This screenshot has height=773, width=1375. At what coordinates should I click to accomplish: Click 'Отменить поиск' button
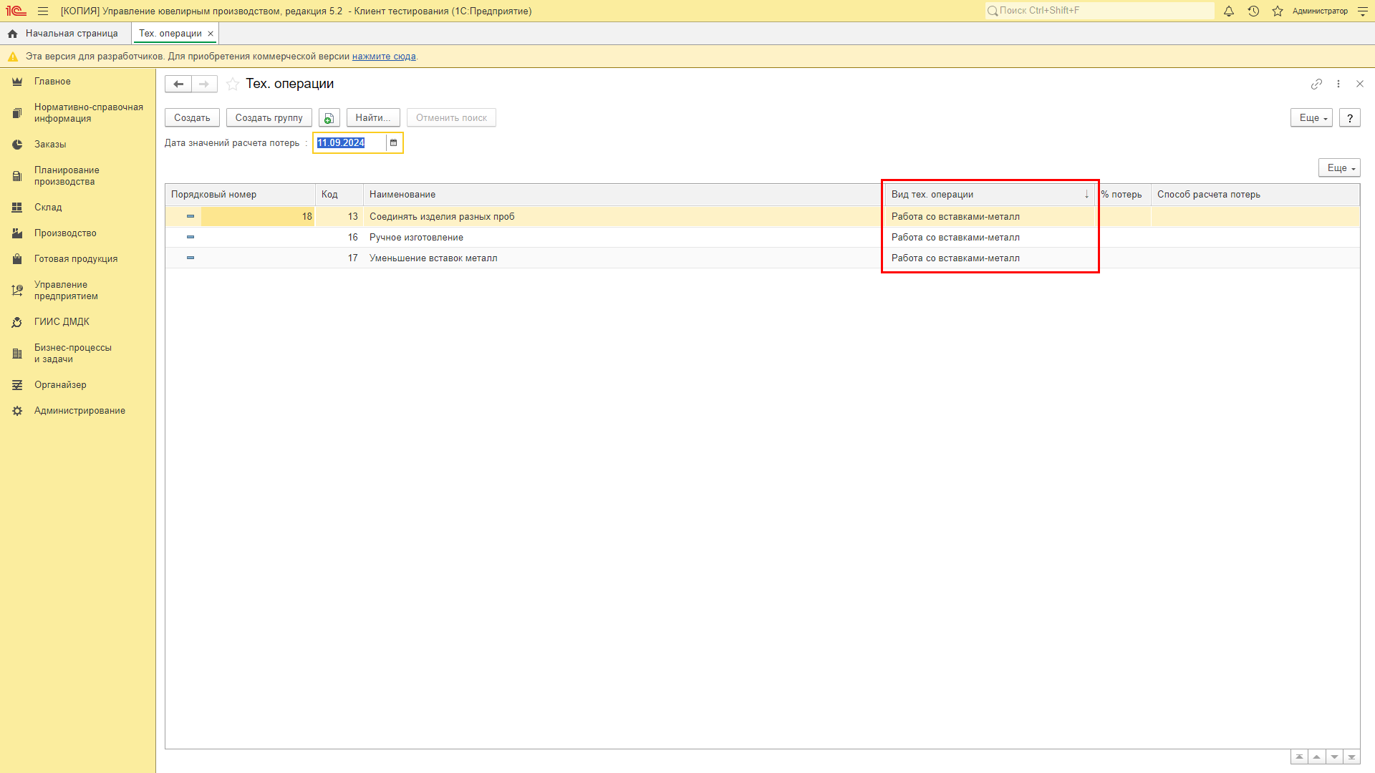450,117
